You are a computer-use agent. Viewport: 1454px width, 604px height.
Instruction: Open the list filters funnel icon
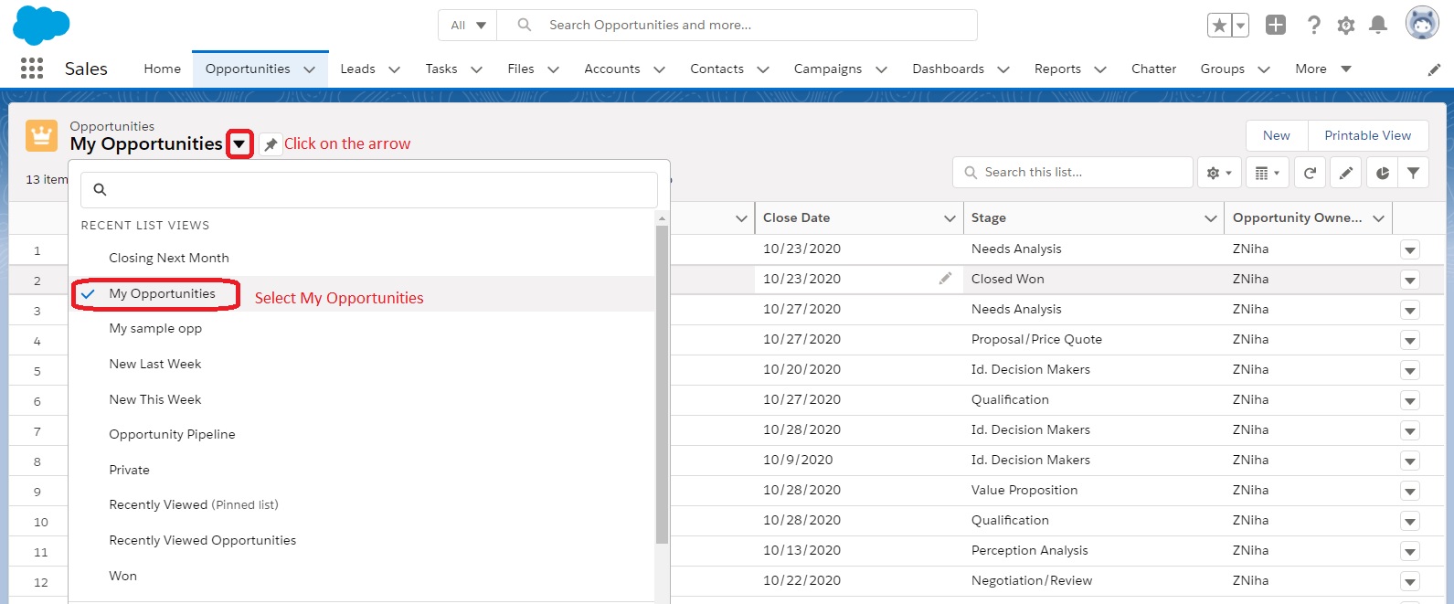point(1414,173)
